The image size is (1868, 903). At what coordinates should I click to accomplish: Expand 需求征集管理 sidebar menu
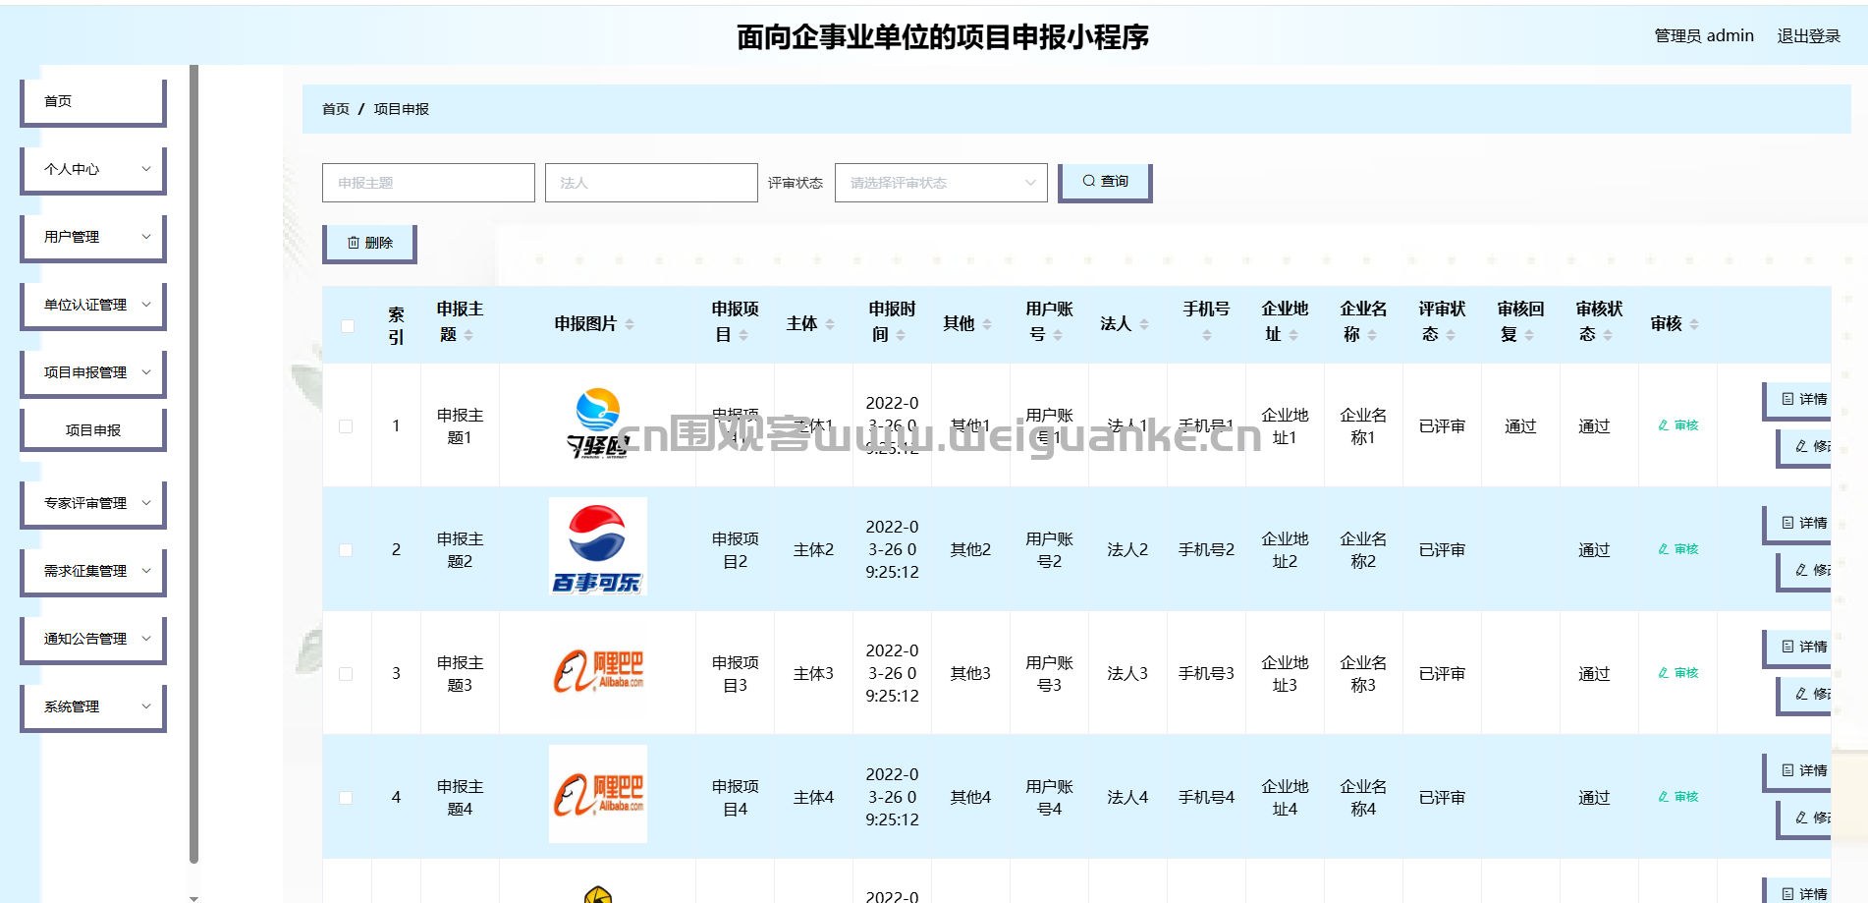(92, 571)
